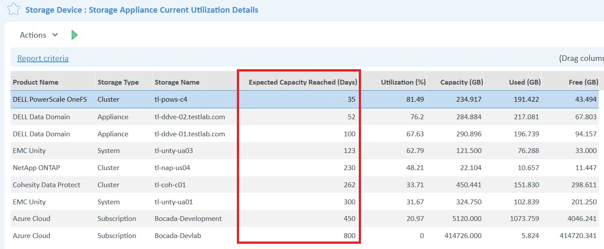Sort by Capacity (GB) column header

[x=461, y=82]
